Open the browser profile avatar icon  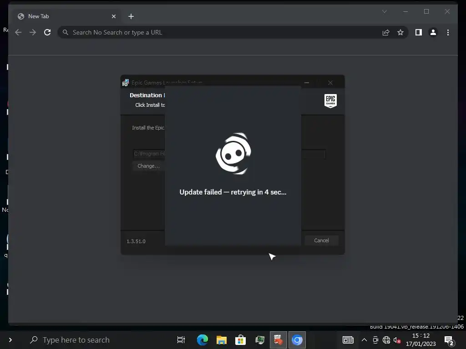(433, 32)
